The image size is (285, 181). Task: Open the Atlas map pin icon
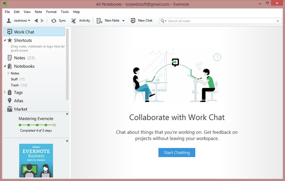10,101
